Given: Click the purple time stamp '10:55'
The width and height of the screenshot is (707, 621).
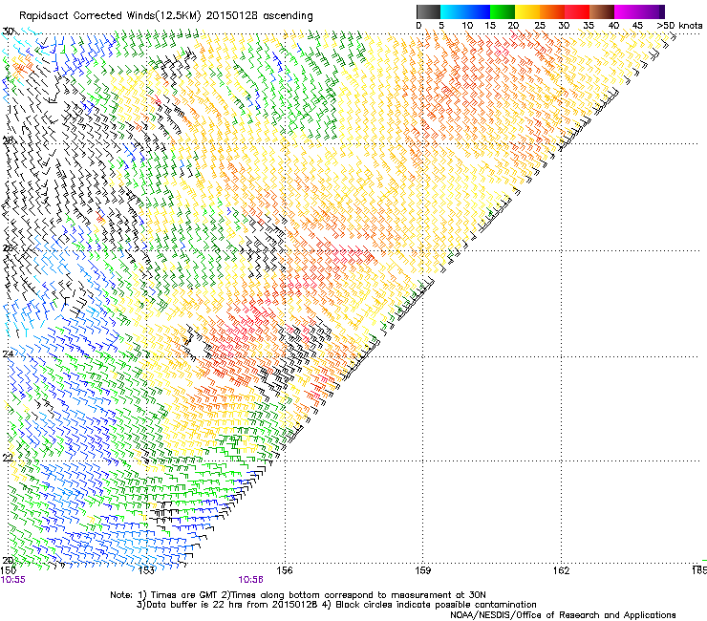Looking at the screenshot, I should click(x=13, y=580).
